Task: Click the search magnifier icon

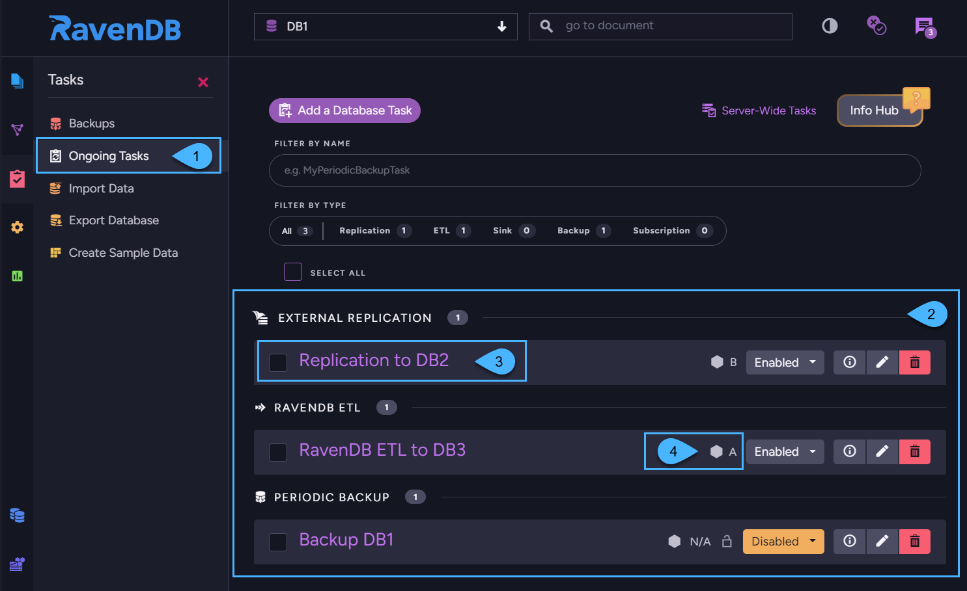Action: click(x=547, y=26)
